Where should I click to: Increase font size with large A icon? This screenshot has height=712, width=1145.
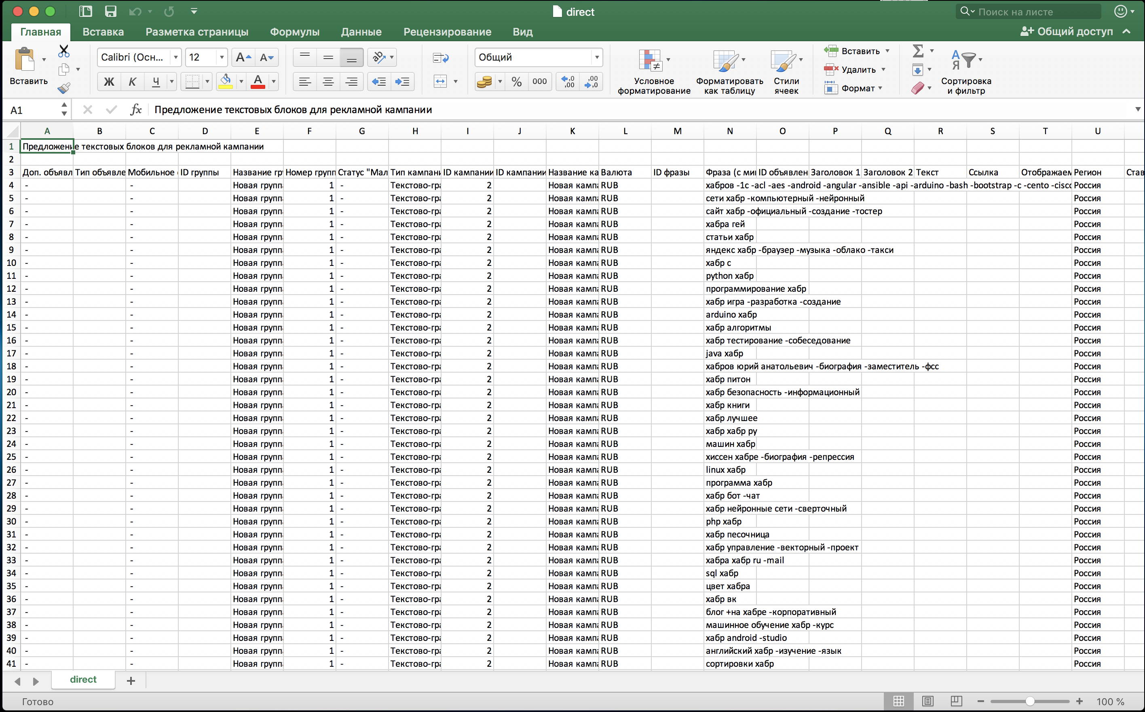click(x=244, y=57)
